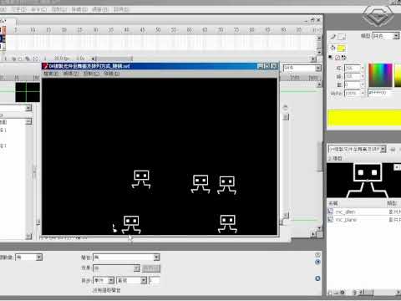The image size is (401, 301).
Task: Pick a color from the rainbow spectrum box
Action: pyautogui.click(x=380, y=75)
